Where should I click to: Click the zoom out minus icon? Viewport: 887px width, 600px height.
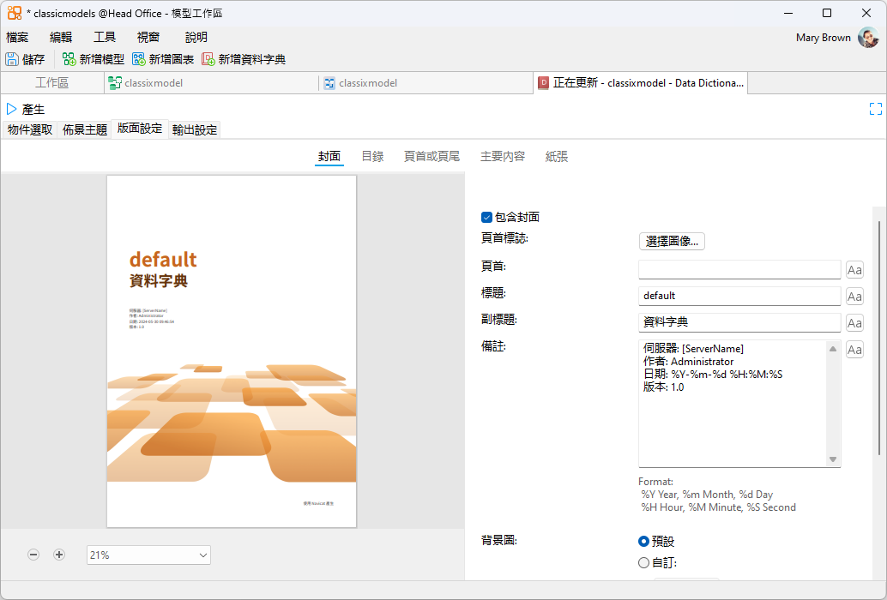click(33, 555)
